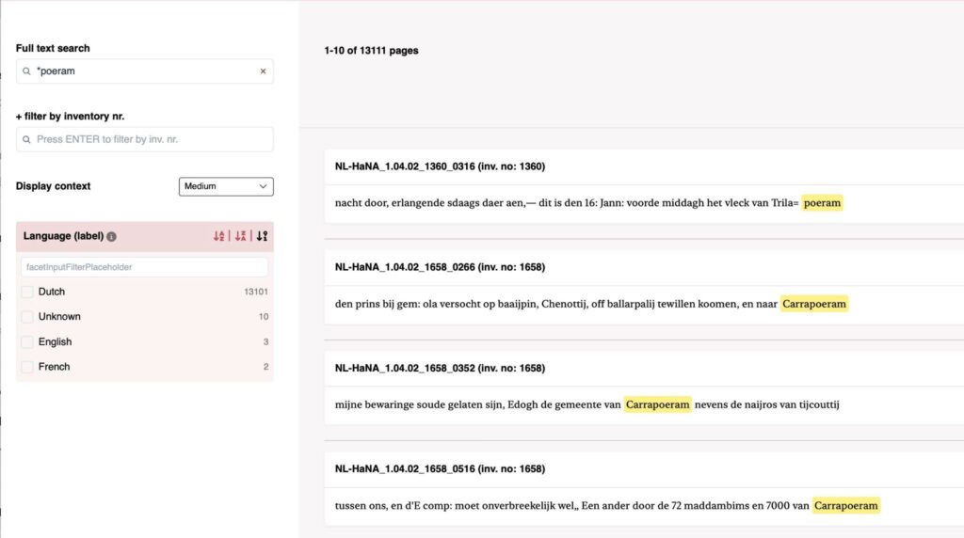964x538 pixels.
Task: Open the Display context Medium dropdown
Action: 226,186
